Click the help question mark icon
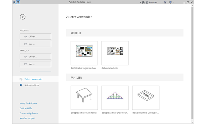Viewport: 206px width, 124px height. coord(170,2)
